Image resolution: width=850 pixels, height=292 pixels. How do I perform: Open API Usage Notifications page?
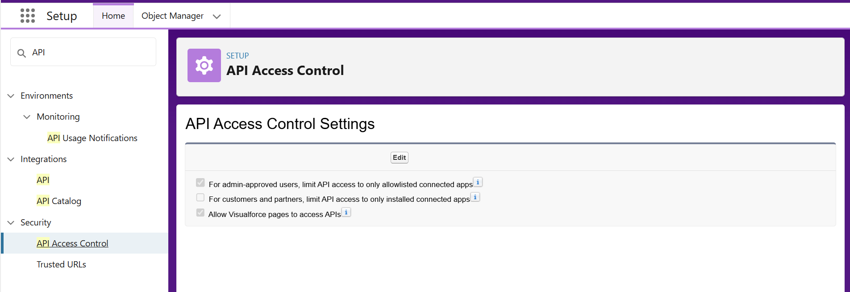tap(92, 138)
